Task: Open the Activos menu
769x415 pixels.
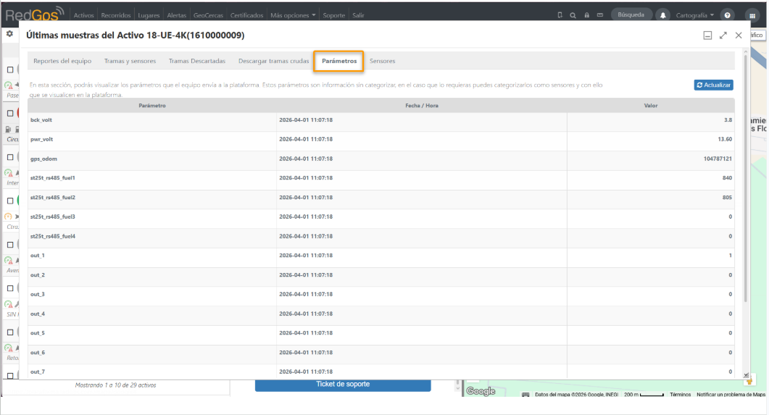Action: (x=83, y=15)
